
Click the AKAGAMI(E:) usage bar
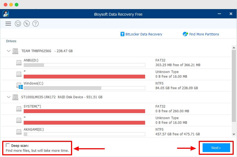(84, 134)
